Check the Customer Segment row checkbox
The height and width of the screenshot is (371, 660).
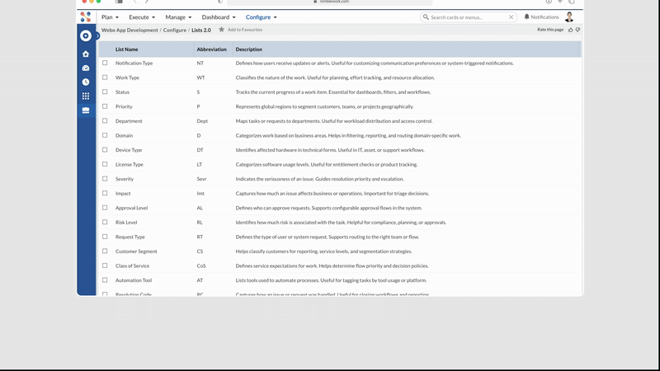[x=105, y=251]
